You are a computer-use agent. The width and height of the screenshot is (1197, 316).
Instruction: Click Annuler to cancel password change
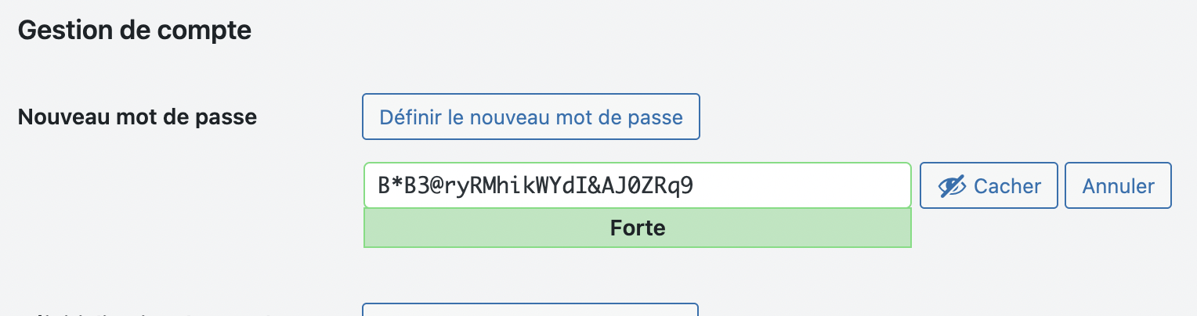click(1118, 185)
